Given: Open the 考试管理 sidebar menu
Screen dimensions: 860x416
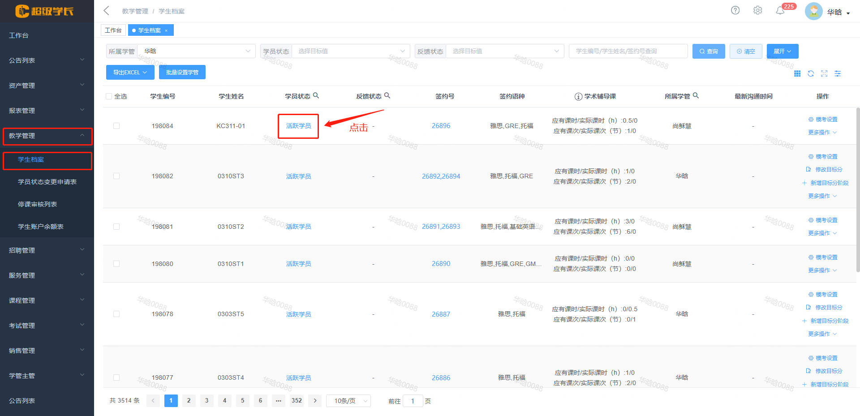Looking at the screenshot, I should click(21, 325).
